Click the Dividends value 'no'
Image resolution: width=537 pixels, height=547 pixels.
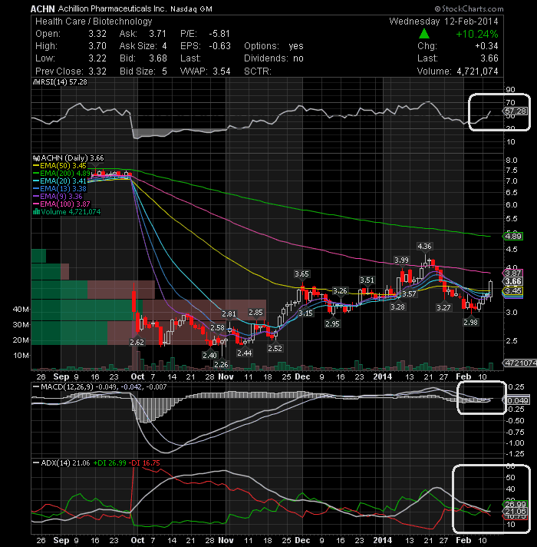(298, 58)
